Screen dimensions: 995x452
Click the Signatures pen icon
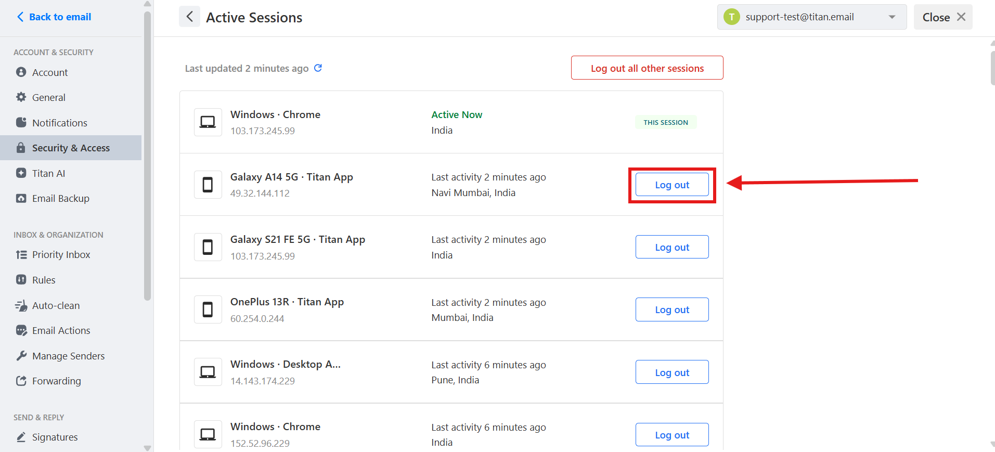coord(21,437)
